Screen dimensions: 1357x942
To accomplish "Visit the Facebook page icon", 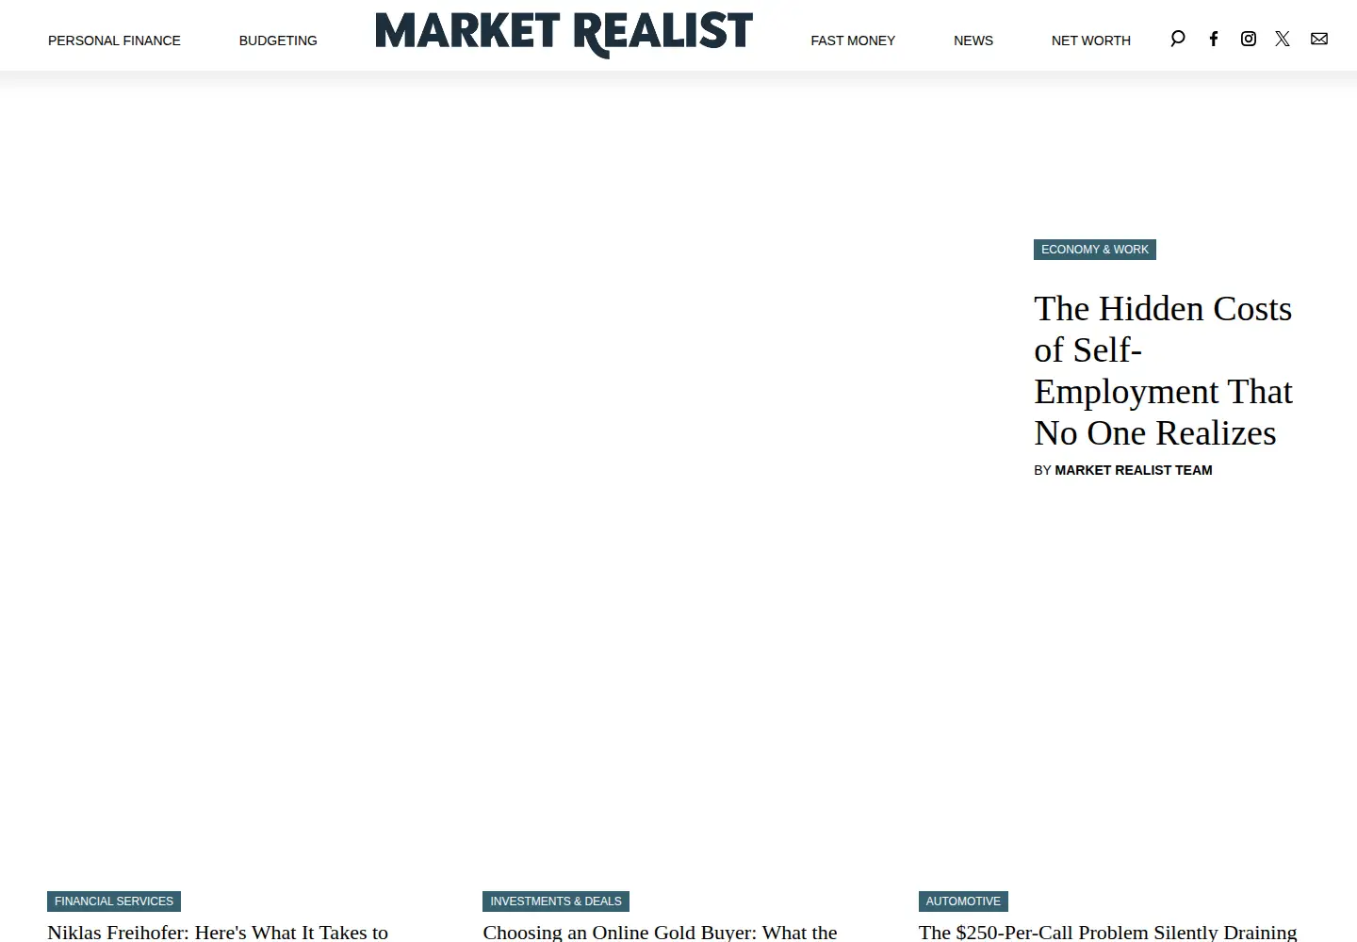I will (1214, 39).
